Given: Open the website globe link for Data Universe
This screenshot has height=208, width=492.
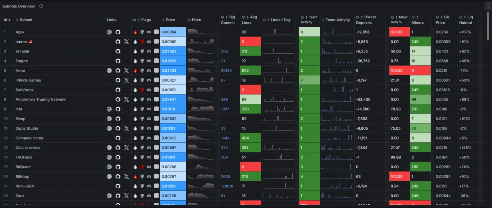Looking at the screenshot, I should click(109, 148).
